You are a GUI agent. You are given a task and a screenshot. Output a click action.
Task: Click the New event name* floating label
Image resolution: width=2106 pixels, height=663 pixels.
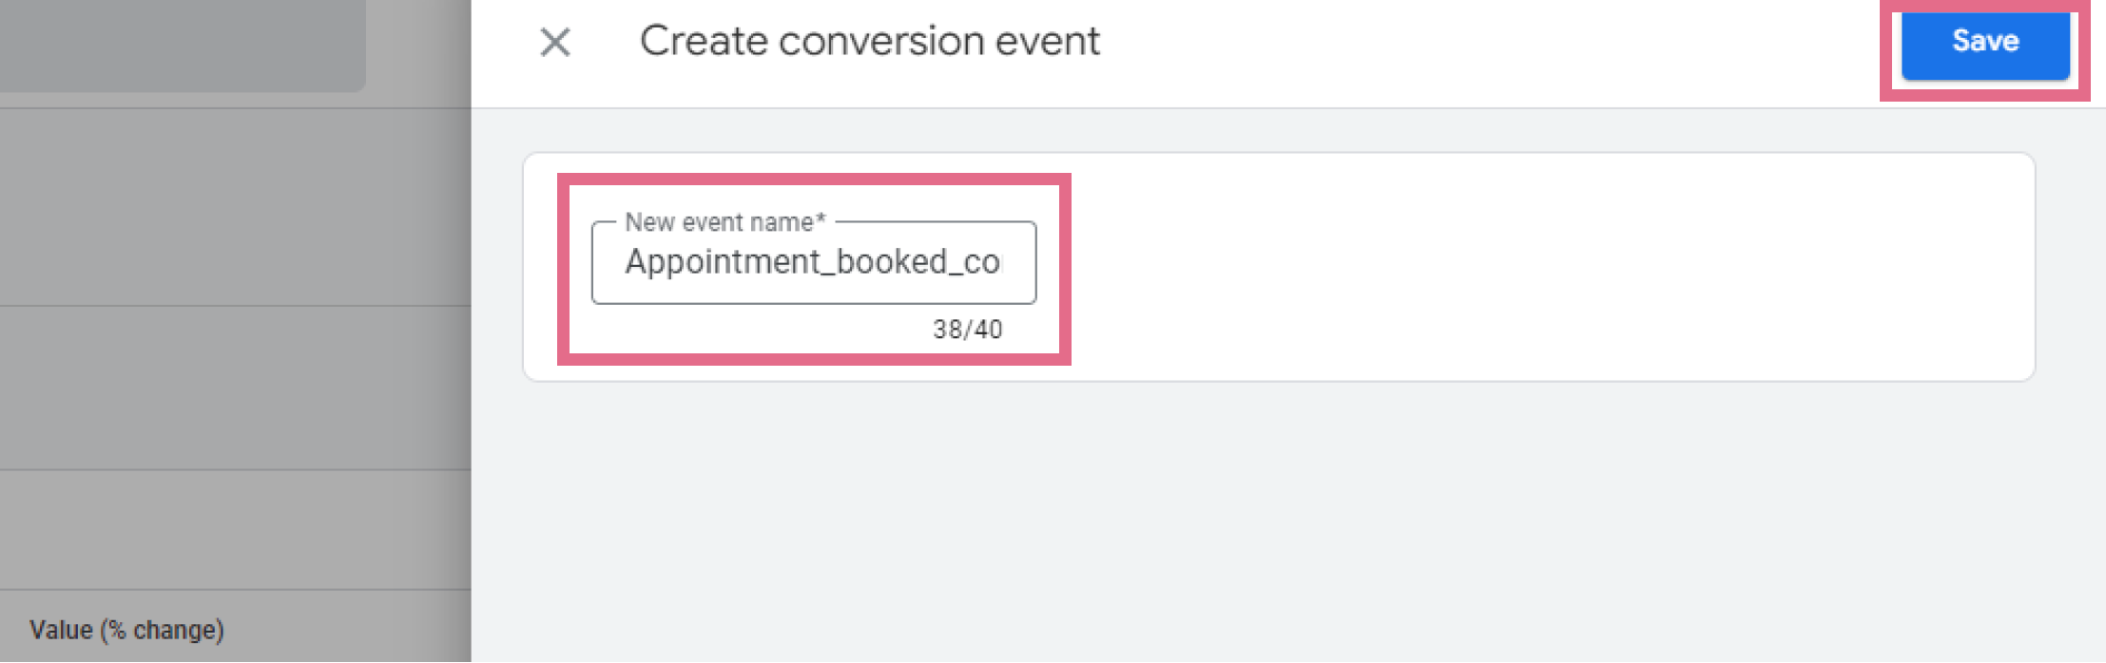[725, 222]
